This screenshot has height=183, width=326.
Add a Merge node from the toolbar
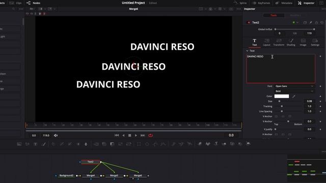[x=96, y=144]
